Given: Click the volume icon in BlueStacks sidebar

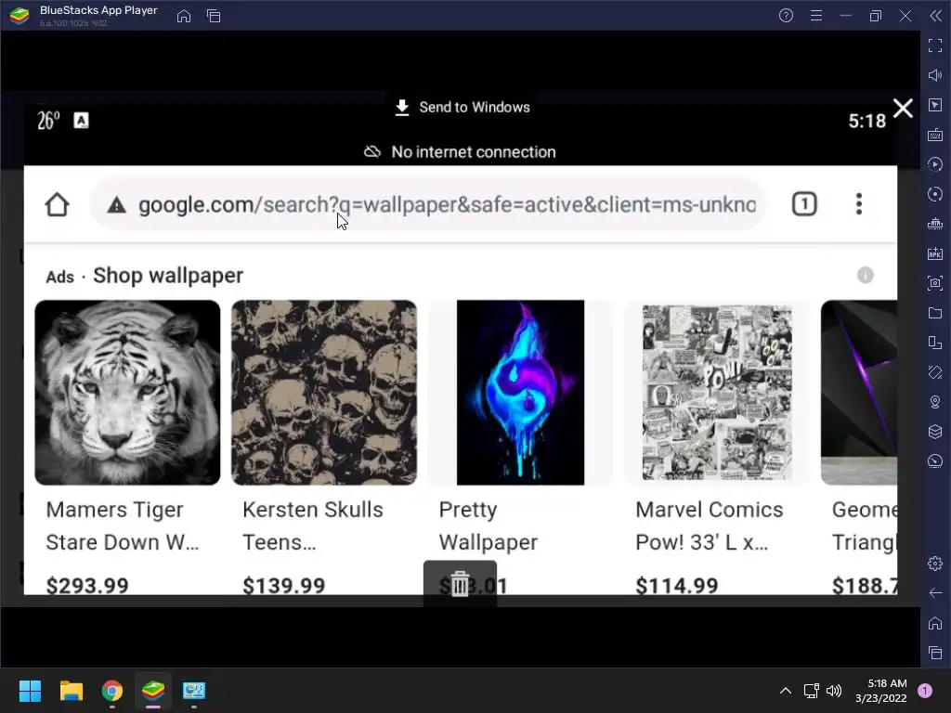Looking at the screenshot, I should pos(935,75).
